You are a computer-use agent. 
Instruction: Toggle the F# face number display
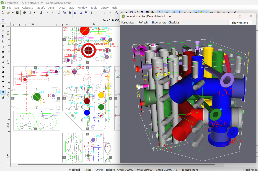coord(196,12)
